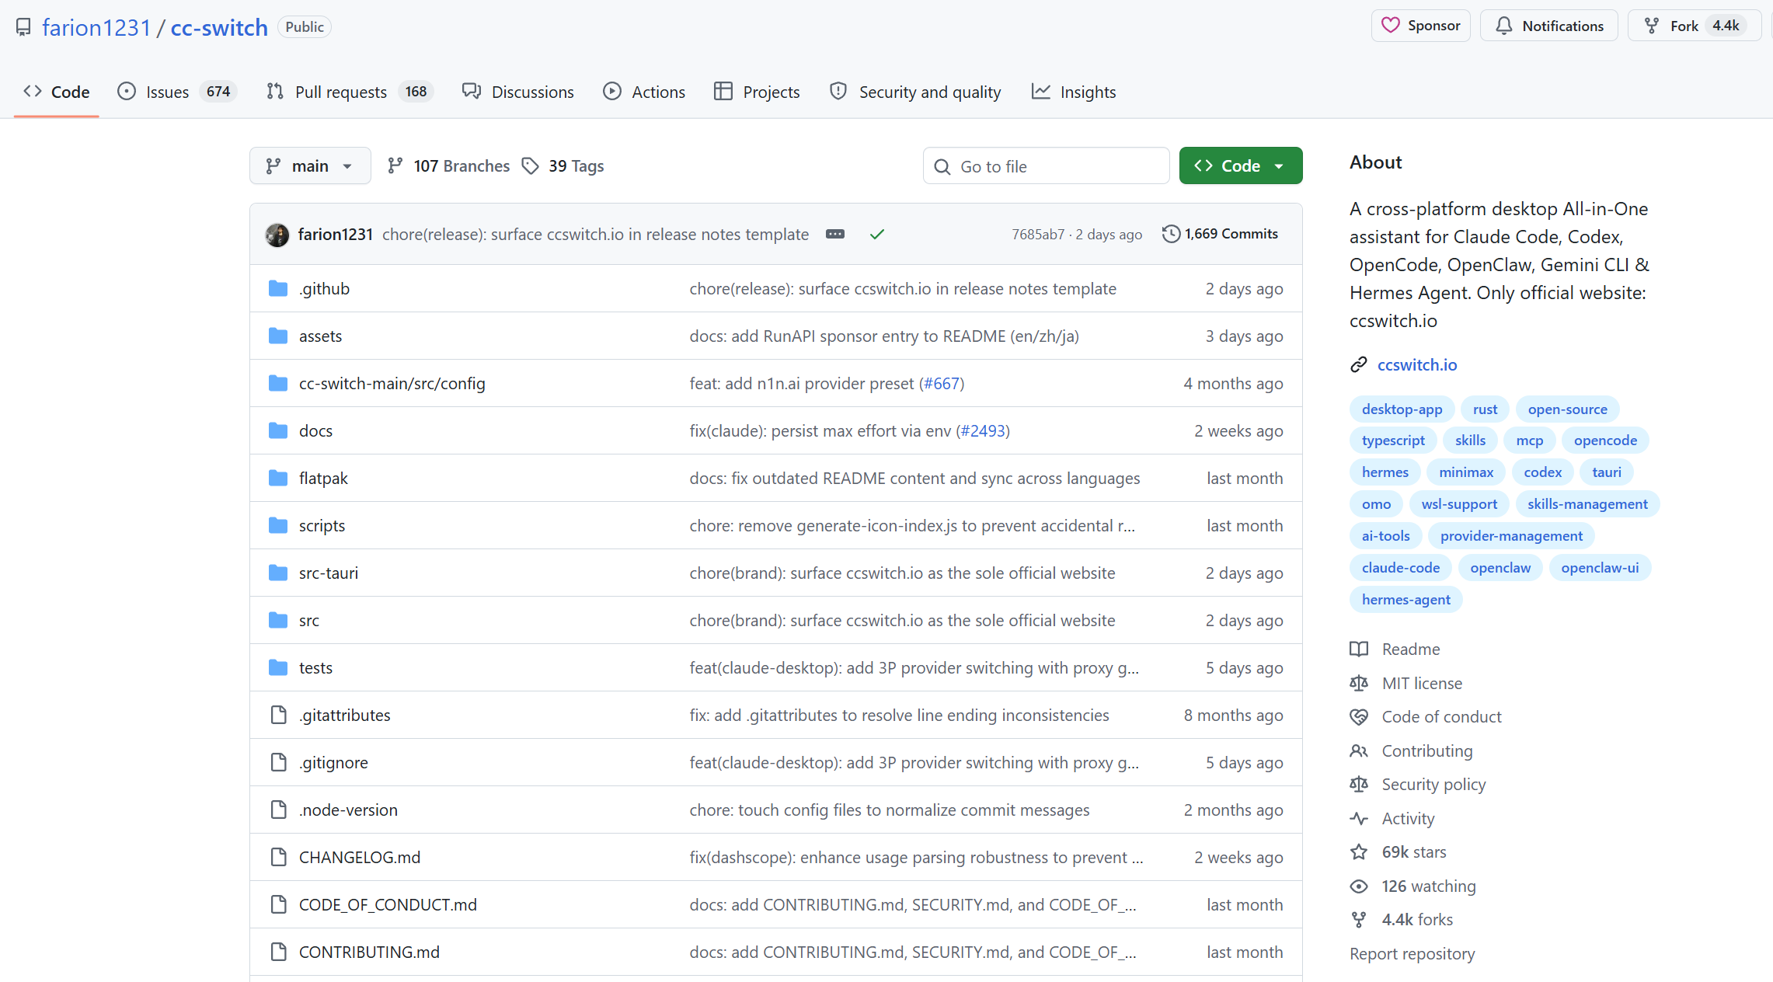
Task: Click the farion1231 avatar image
Action: pyautogui.click(x=277, y=235)
